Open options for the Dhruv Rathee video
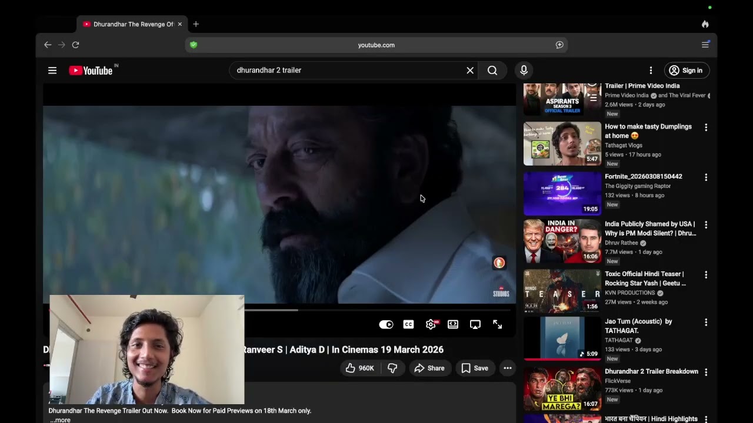The height and width of the screenshot is (423, 753). (706, 225)
